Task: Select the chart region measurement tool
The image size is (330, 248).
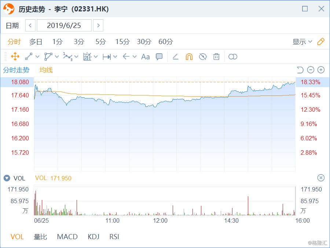Action: point(87,57)
